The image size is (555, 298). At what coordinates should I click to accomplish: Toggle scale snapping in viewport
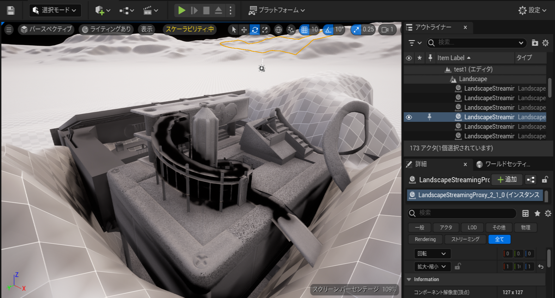356,30
